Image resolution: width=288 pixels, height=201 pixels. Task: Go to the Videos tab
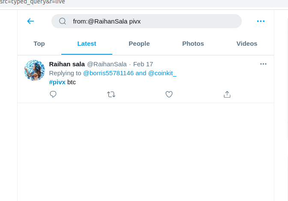pos(247,44)
